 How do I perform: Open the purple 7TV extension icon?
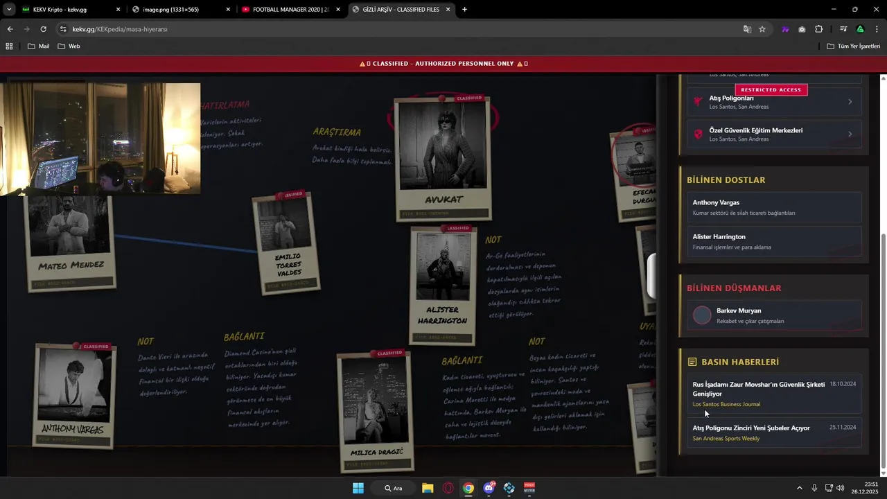(785, 29)
